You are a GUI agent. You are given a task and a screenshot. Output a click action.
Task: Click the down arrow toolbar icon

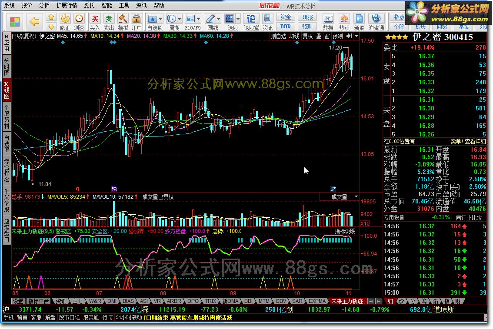tap(52, 27)
